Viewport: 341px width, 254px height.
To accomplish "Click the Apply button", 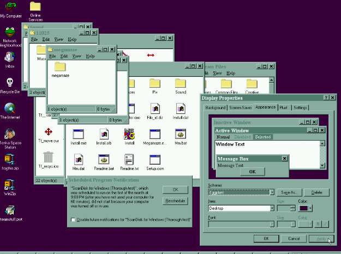I will pyautogui.click(x=321, y=239).
